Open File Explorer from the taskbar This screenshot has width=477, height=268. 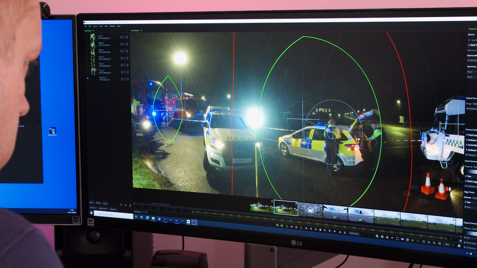pos(153,218)
